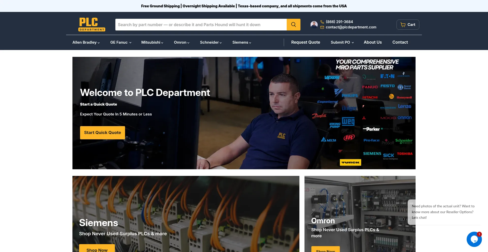Expand the Schneider menu
Screen dimensions: 488x252
pos(211,42)
